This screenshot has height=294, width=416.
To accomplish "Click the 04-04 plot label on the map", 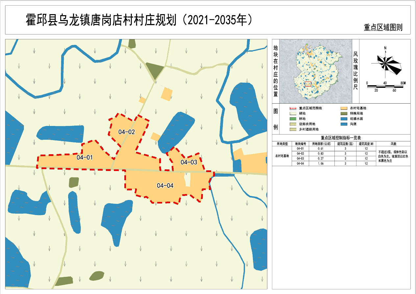I will click(165, 185).
